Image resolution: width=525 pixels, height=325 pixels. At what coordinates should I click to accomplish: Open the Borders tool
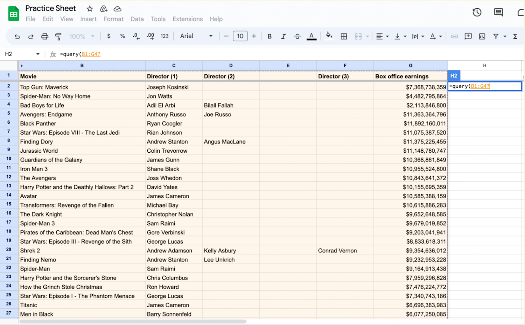pos(344,36)
